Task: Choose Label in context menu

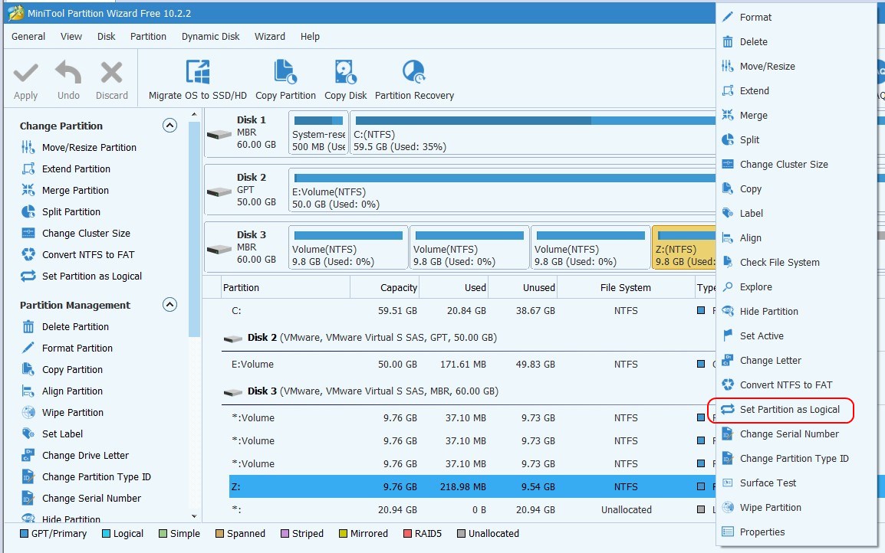Action: 796,214
